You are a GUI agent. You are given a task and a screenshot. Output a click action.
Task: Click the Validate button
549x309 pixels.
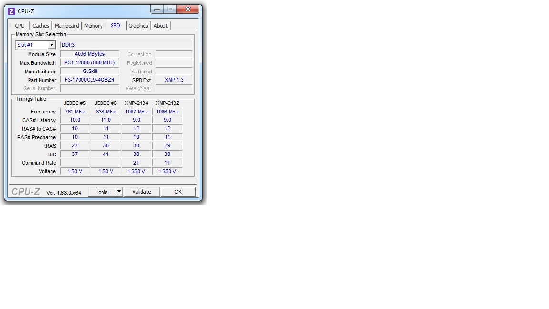(x=142, y=192)
